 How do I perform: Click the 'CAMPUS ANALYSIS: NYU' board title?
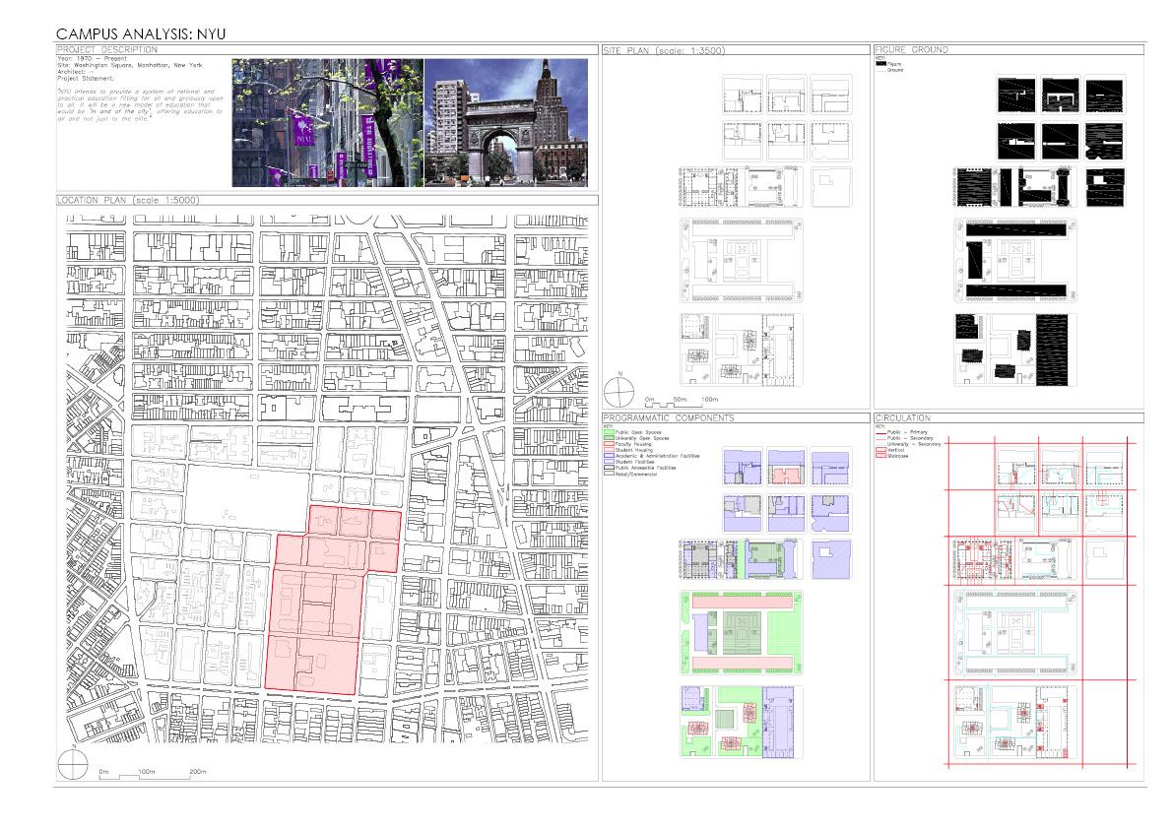click(141, 34)
